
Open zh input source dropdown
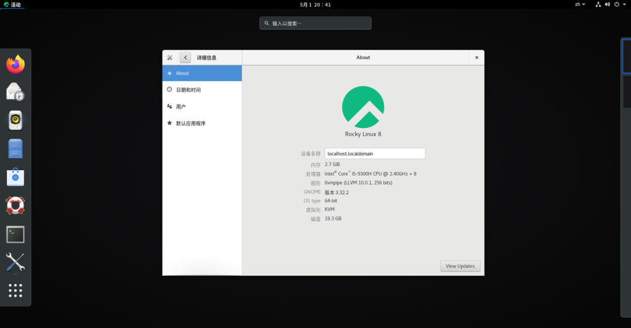click(x=580, y=5)
